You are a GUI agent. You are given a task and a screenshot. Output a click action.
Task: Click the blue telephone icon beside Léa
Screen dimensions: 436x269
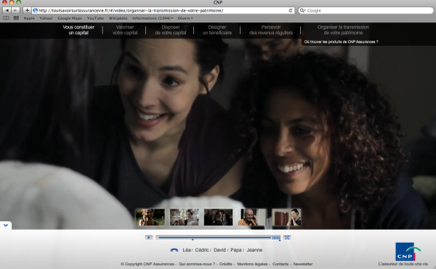coord(174,250)
